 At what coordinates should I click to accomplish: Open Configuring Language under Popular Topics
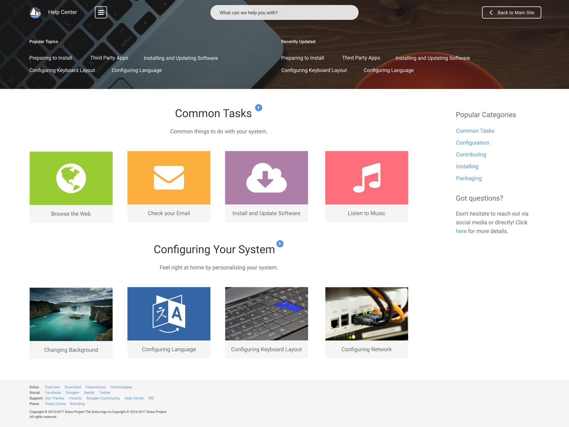(137, 70)
